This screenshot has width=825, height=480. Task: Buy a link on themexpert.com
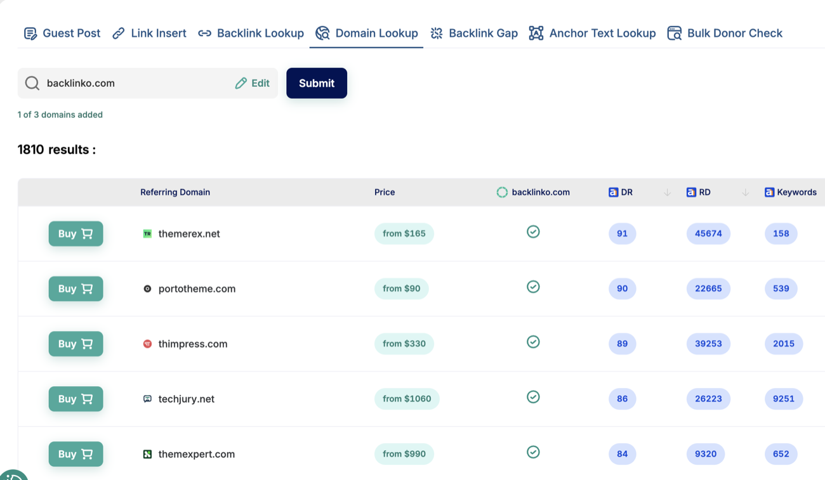pos(76,454)
